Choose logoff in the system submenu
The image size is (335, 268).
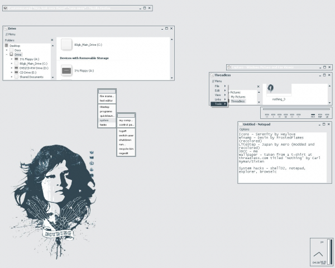pyautogui.click(x=126, y=131)
